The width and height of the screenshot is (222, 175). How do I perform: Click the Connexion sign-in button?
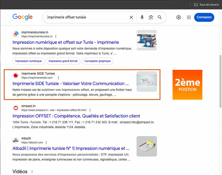[204, 17]
